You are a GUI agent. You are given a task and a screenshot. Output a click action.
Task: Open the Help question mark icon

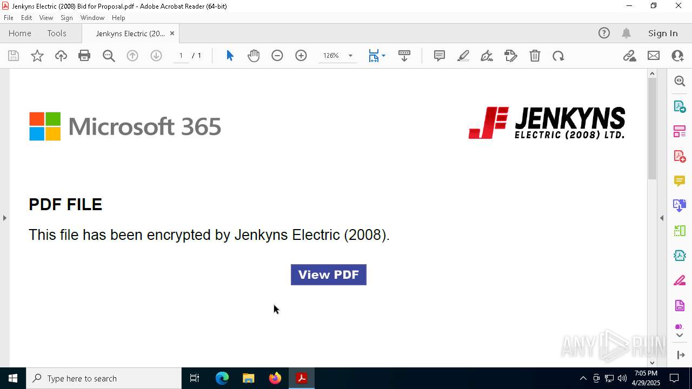pos(604,33)
